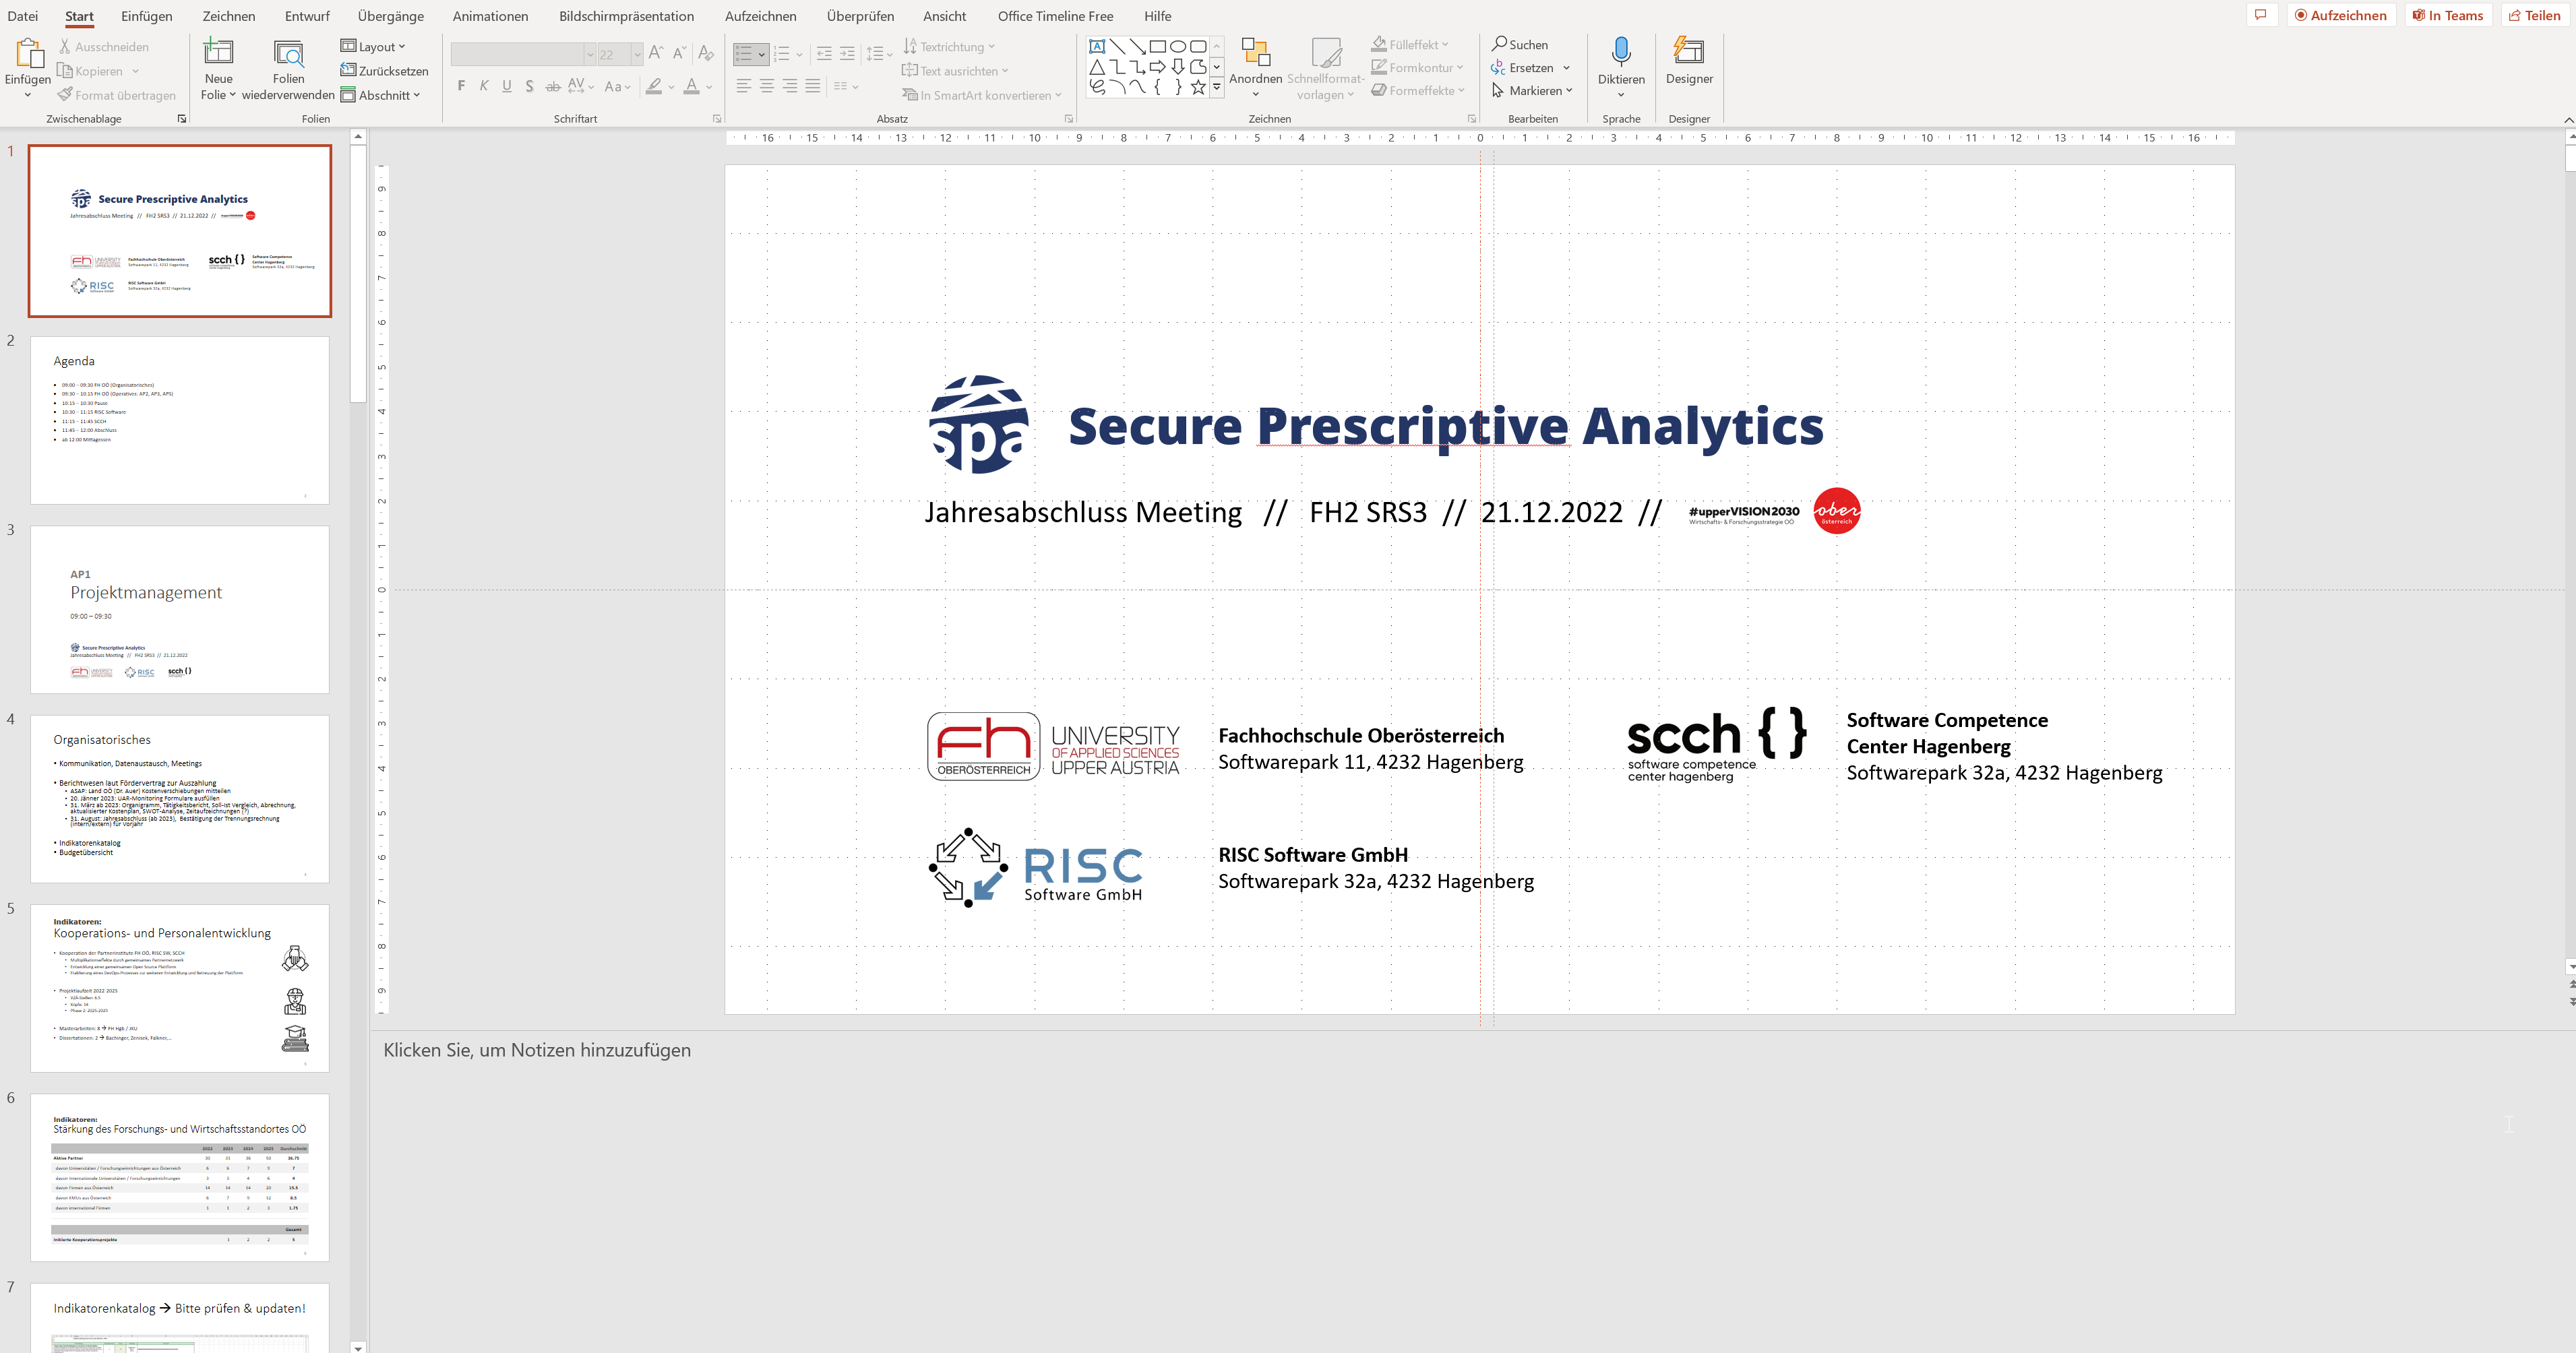Start dictation with Diktieren microphone

tap(1620, 51)
